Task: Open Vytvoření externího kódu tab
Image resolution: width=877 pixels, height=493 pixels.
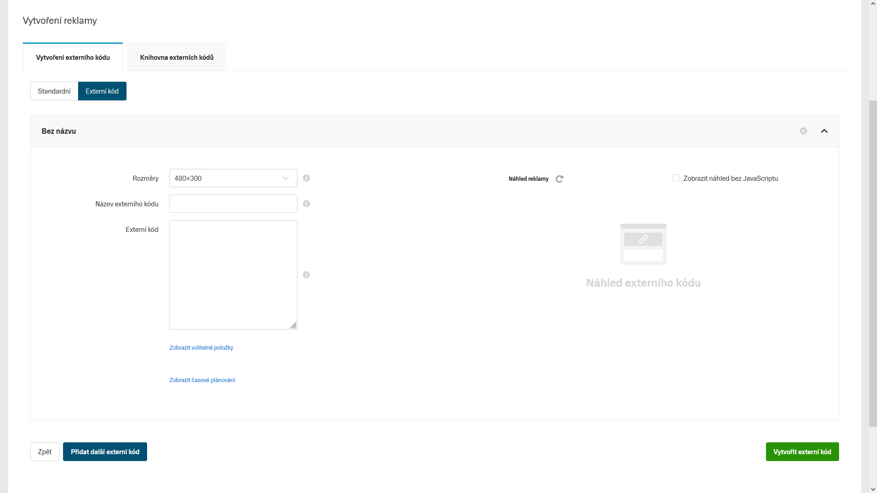Action: (x=73, y=58)
